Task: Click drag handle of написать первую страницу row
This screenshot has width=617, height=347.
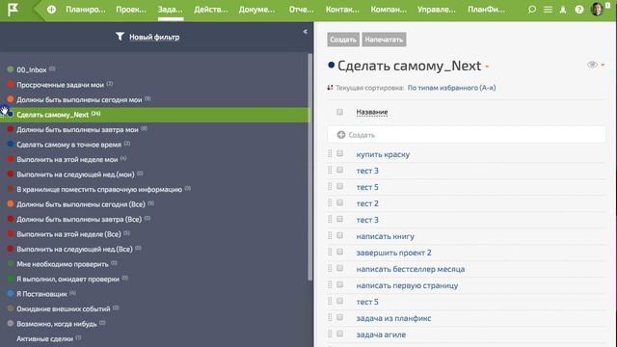Action: pos(330,285)
